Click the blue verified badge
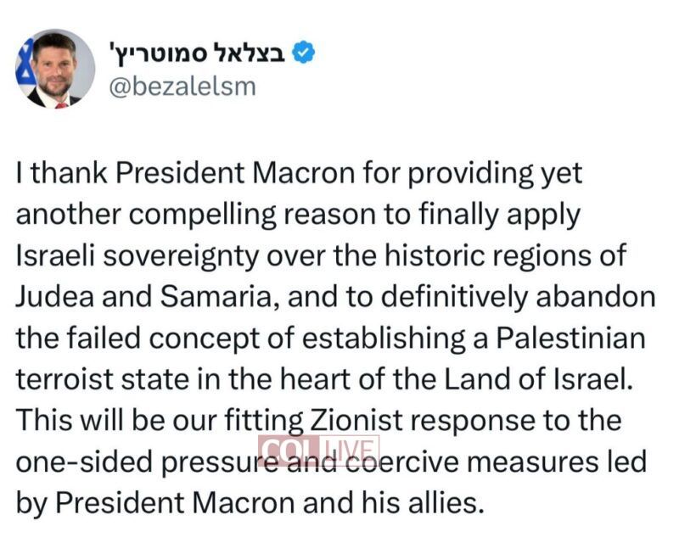679x554 pixels. coord(304,55)
